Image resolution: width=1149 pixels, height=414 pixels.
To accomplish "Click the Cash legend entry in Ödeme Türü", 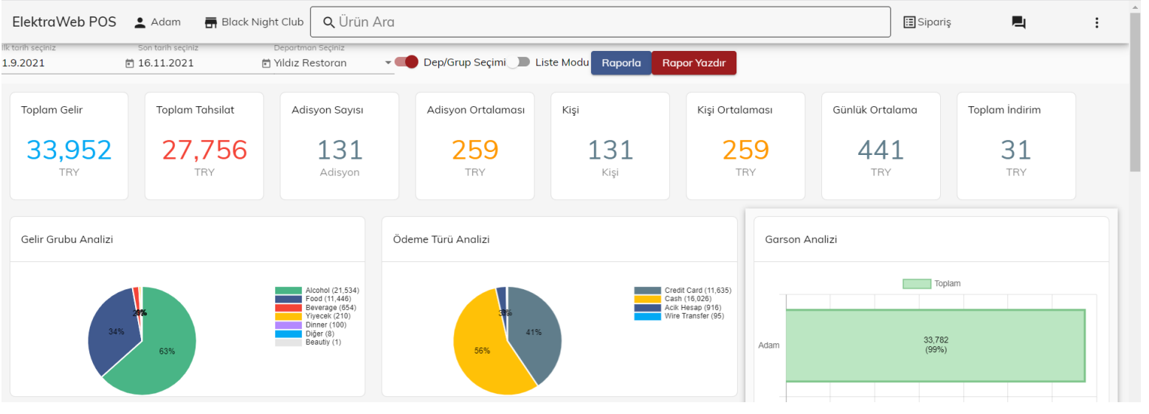I will (x=686, y=299).
